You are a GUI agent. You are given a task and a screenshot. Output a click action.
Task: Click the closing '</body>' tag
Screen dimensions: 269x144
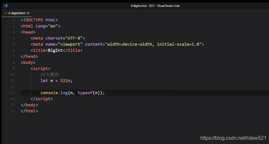(x=29, y=105)
